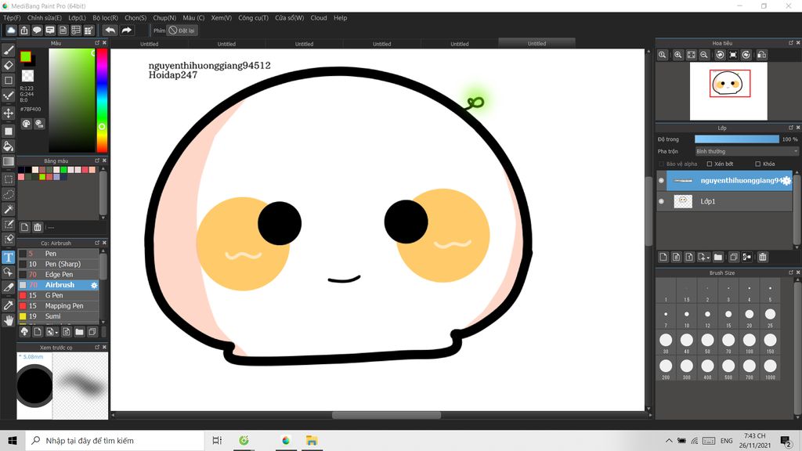Screen dimensions: 802x451
Task: Open the notification center in taskbar
Action: tap(786, 440)
